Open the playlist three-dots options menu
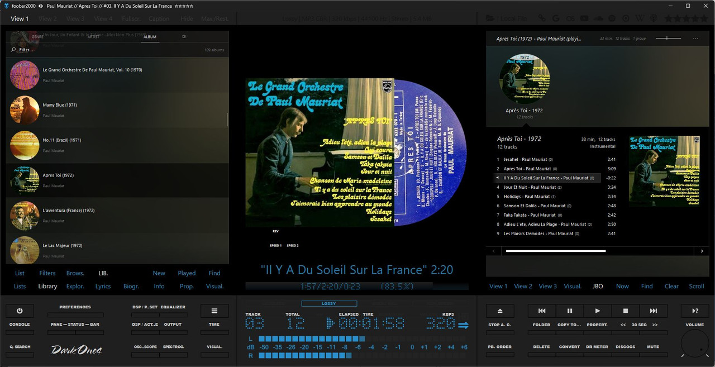Screen dimensions: 715x367 [695, 39]
